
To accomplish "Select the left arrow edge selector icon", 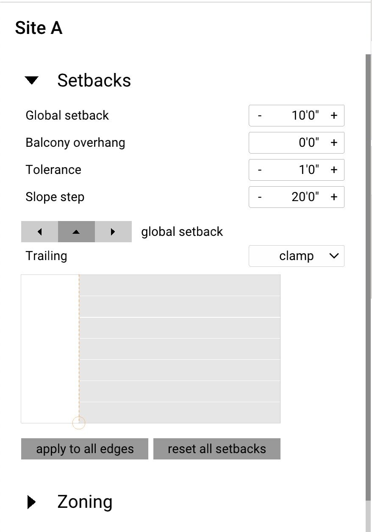I will pyautogui.click(x=39, y=232).
